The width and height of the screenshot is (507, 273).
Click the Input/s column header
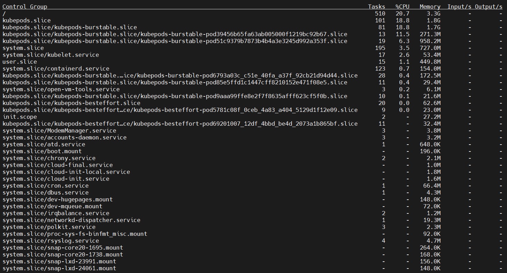pos(459,7)
